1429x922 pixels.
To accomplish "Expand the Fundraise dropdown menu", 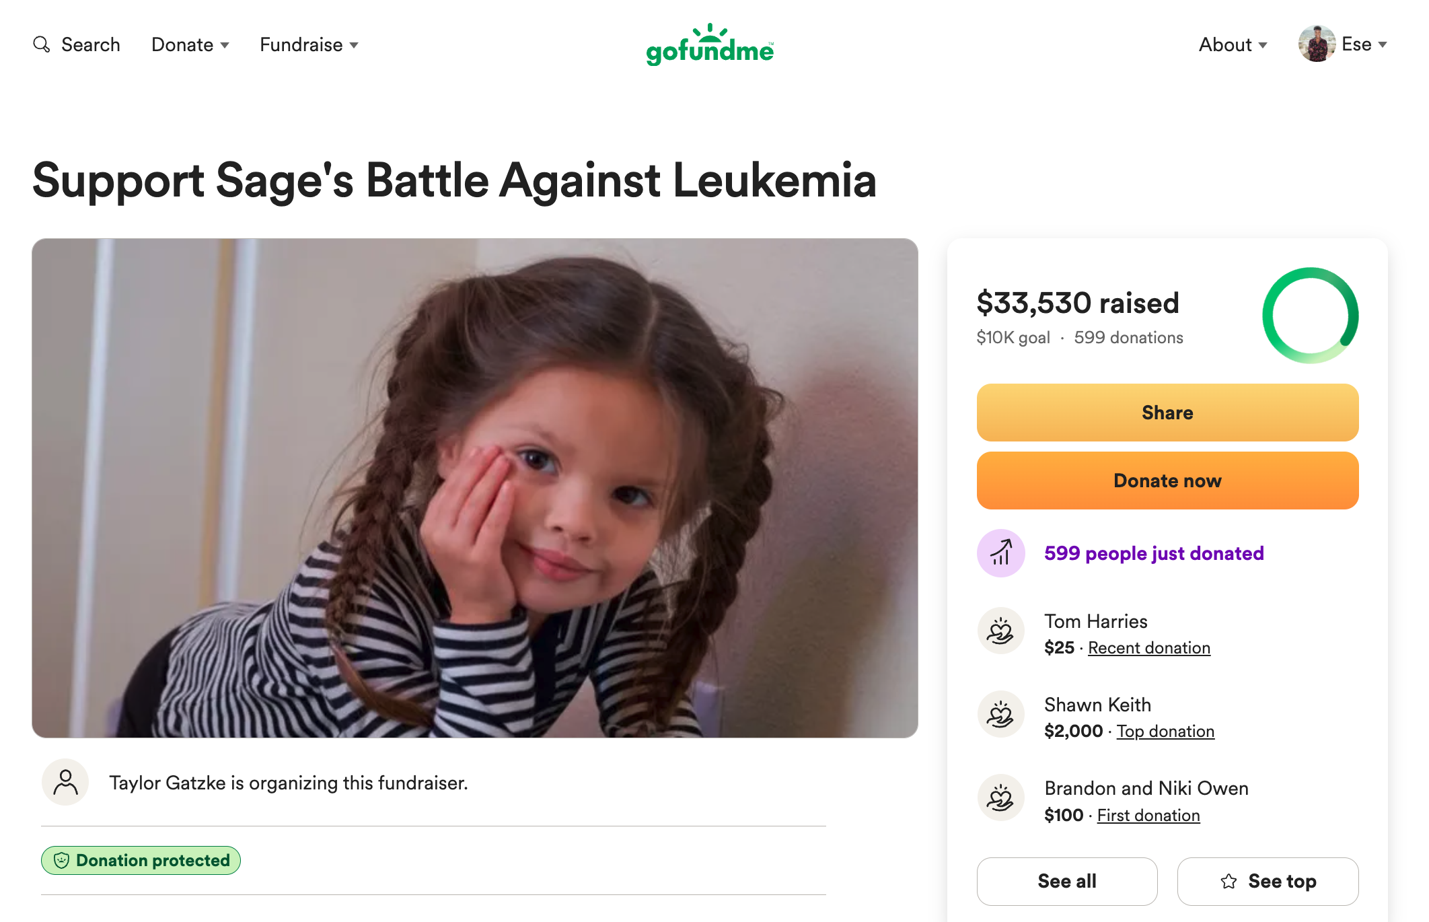I will point(309,45).
